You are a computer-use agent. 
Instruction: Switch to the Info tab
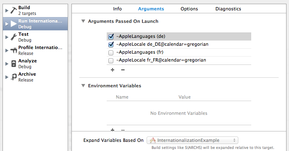[x=118, y=9]
